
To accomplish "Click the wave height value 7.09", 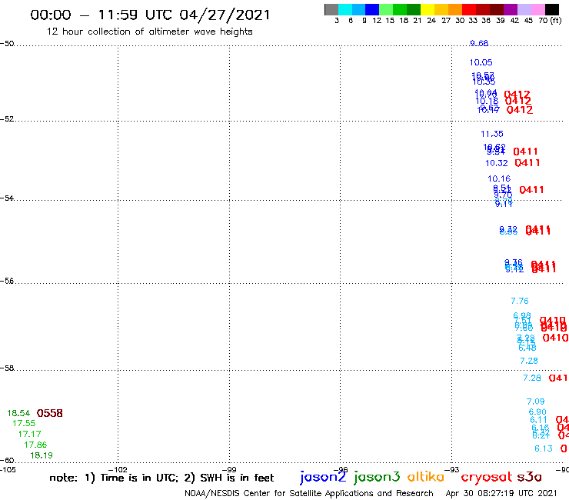I will [536, 402].
